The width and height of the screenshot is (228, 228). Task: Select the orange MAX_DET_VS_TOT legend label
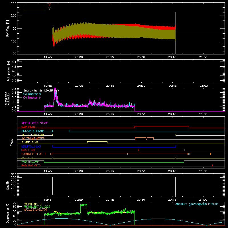click(35, 209)
